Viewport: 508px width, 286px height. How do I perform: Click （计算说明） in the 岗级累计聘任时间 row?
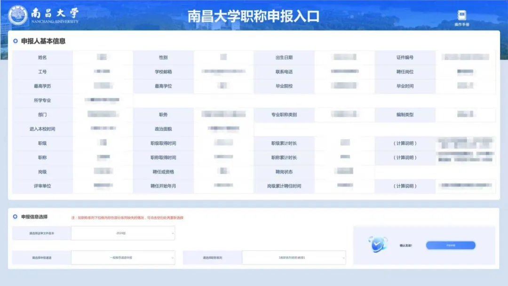tap(405, 186)
